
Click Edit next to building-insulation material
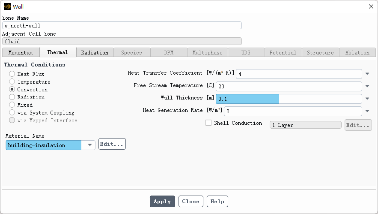(112, 144)
